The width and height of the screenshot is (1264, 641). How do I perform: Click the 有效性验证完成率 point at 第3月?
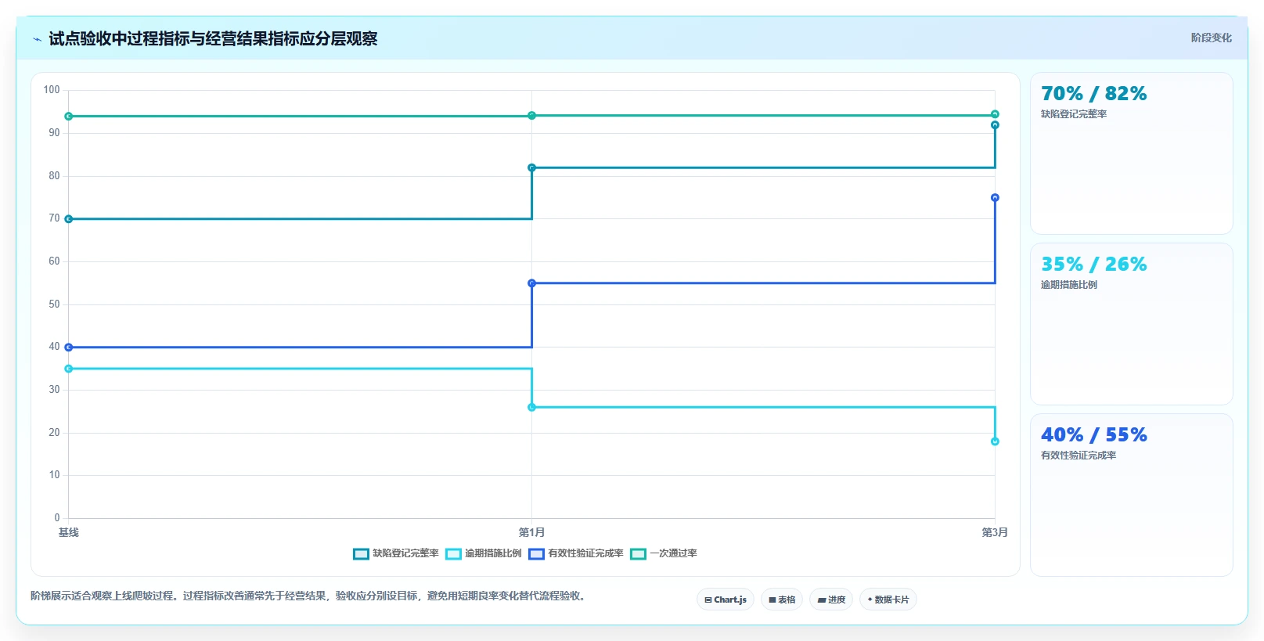tap(995, 198)
